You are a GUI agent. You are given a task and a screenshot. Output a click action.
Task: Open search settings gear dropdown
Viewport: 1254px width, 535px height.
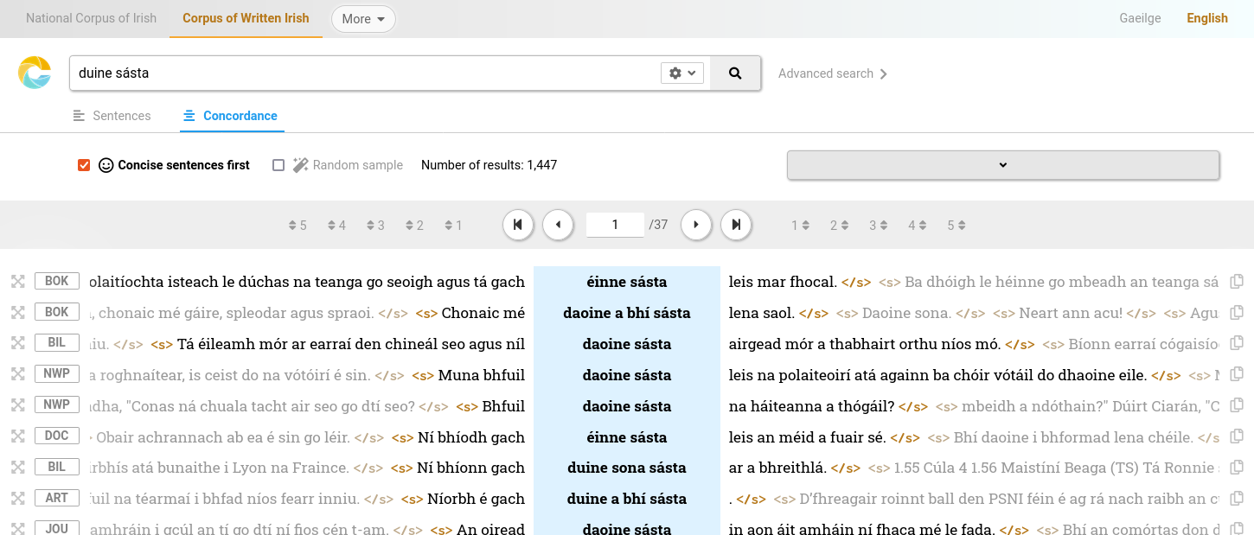[682, 73]
